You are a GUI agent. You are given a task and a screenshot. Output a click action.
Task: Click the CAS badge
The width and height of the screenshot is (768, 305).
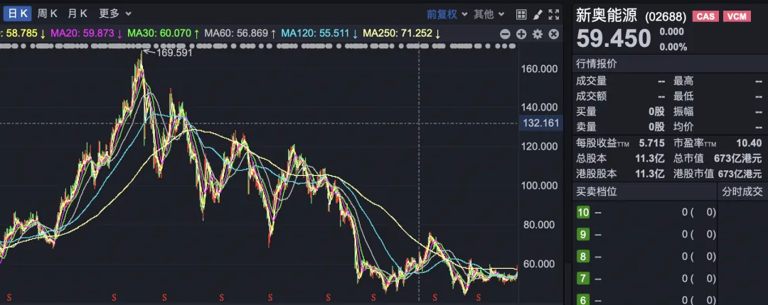706,16
